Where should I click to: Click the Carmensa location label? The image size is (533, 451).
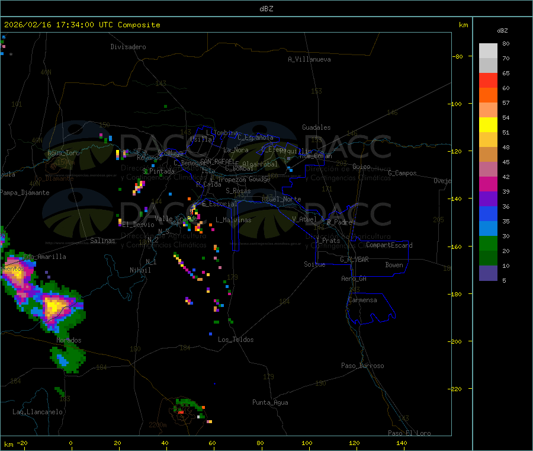coord(362,300)
